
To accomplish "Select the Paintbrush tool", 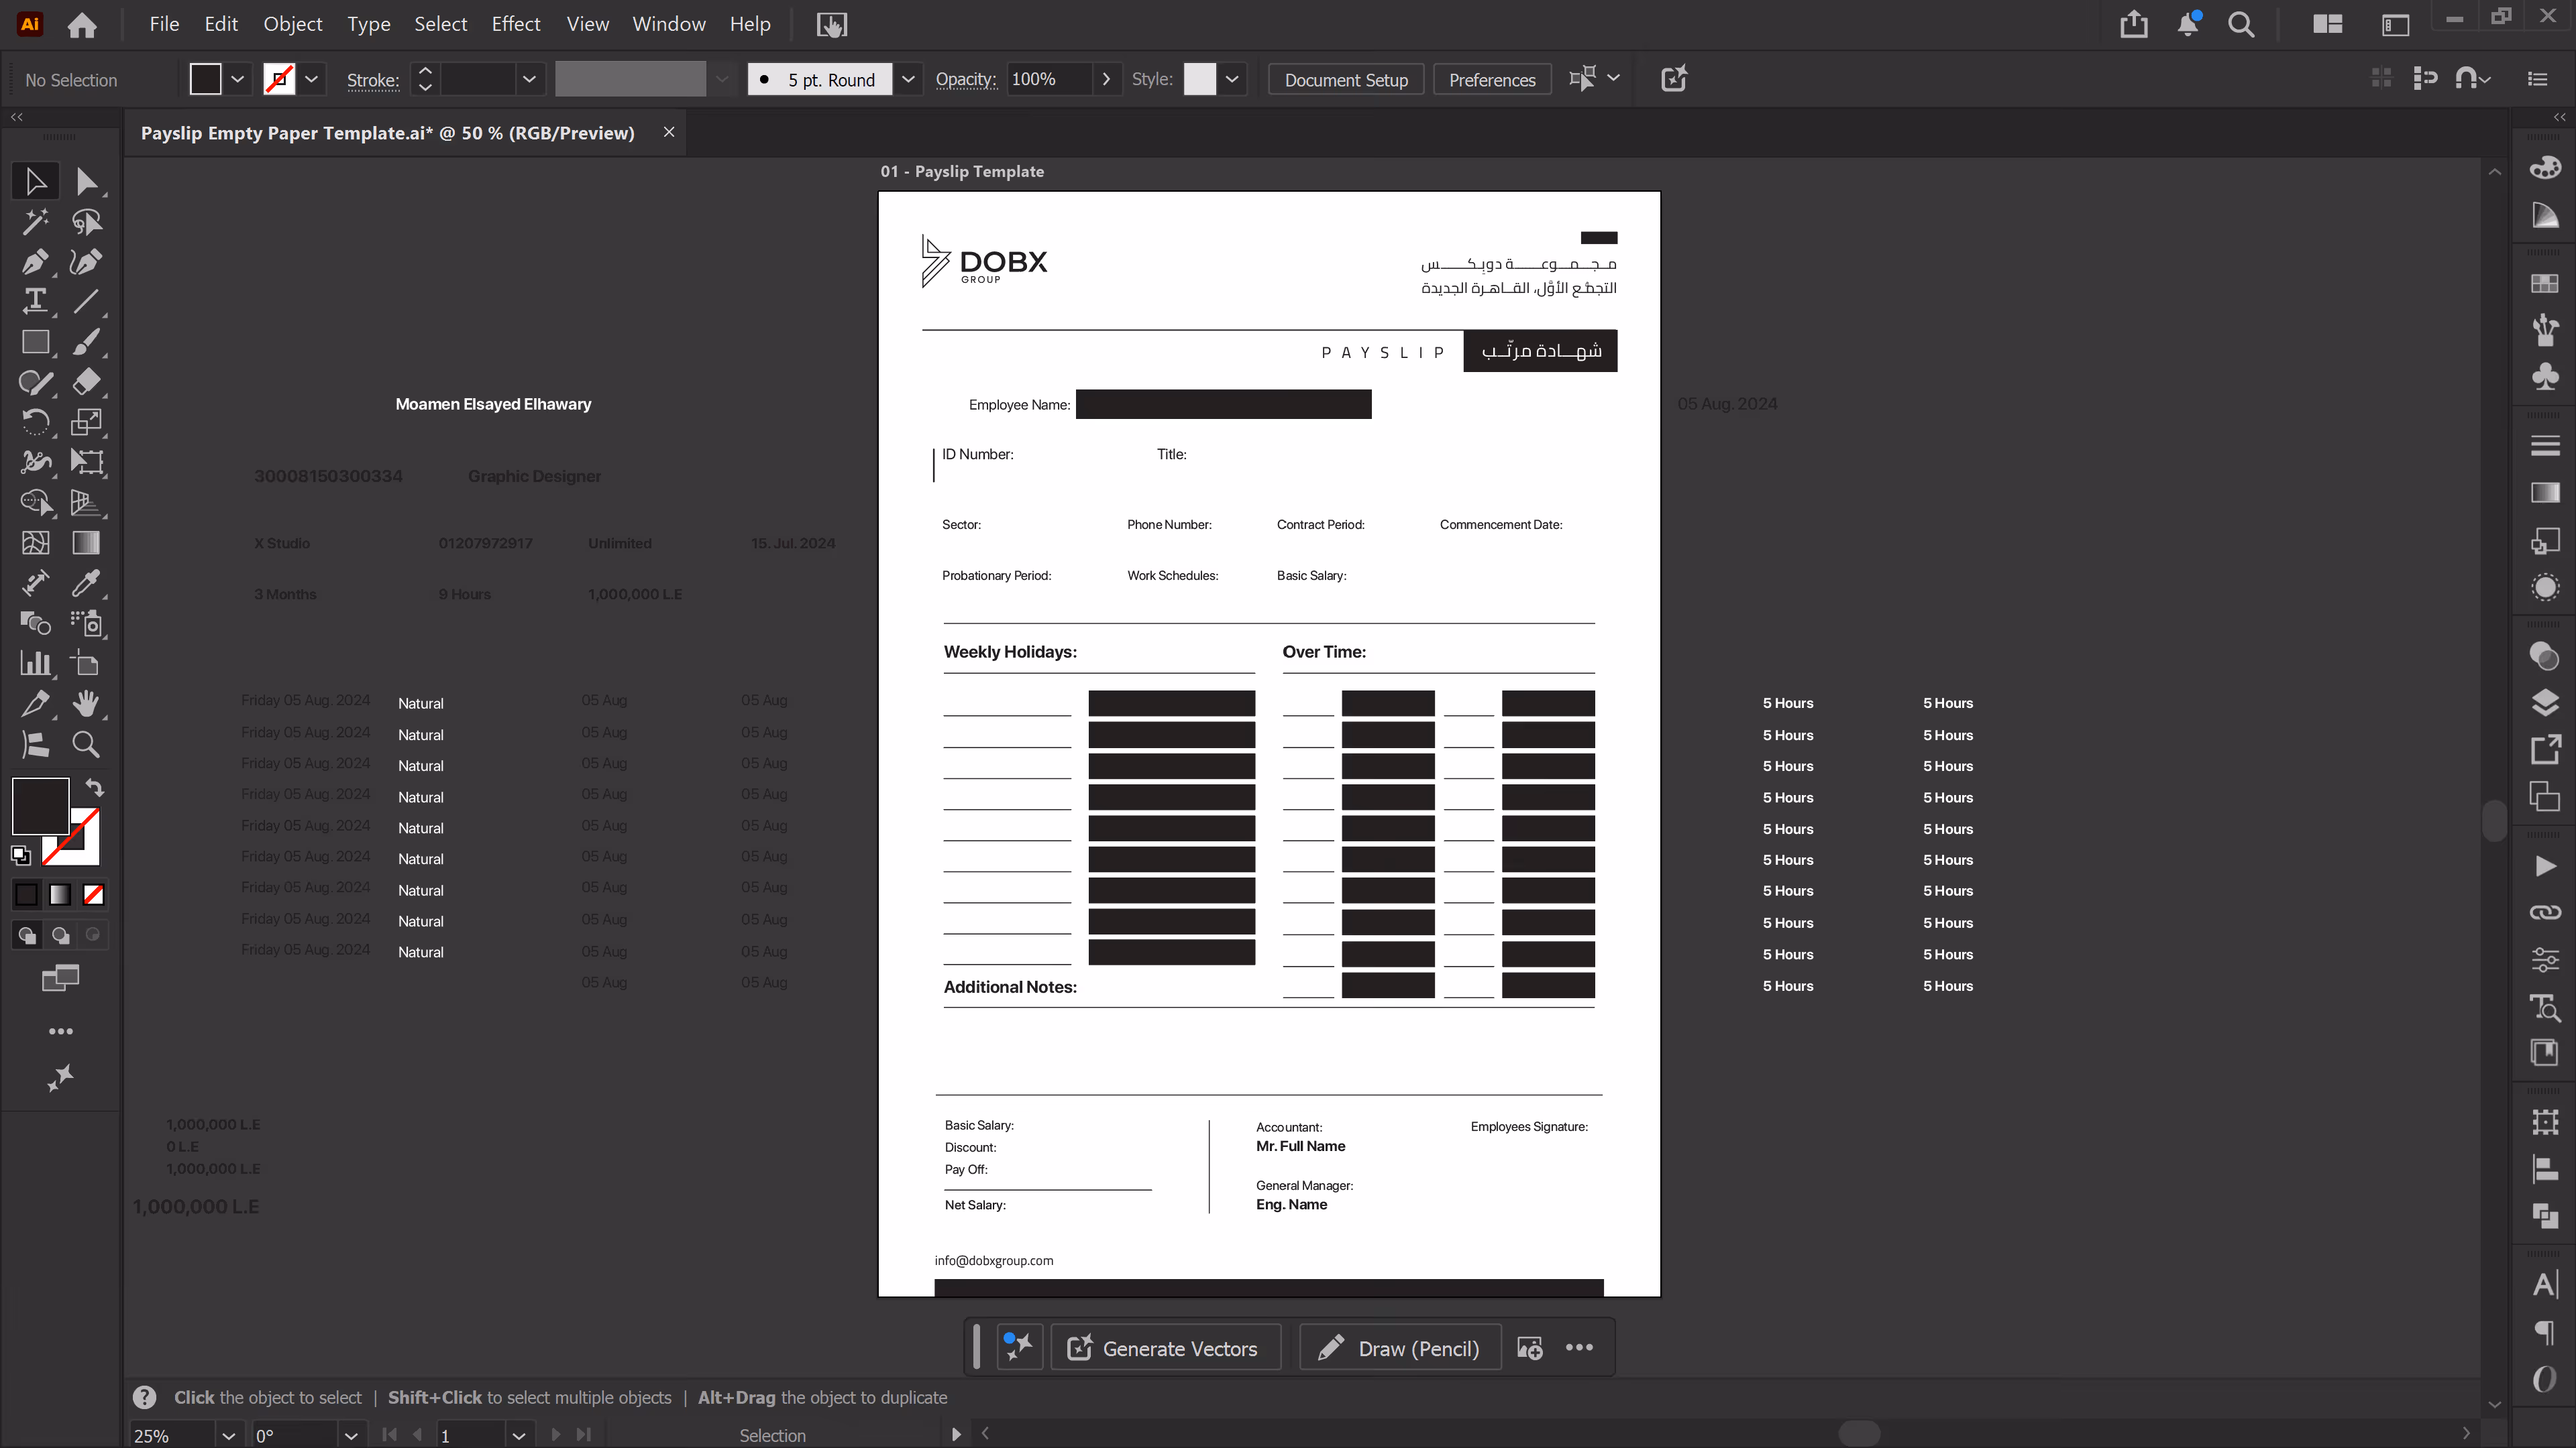I will pyautogui.click(x=86, y=342).
